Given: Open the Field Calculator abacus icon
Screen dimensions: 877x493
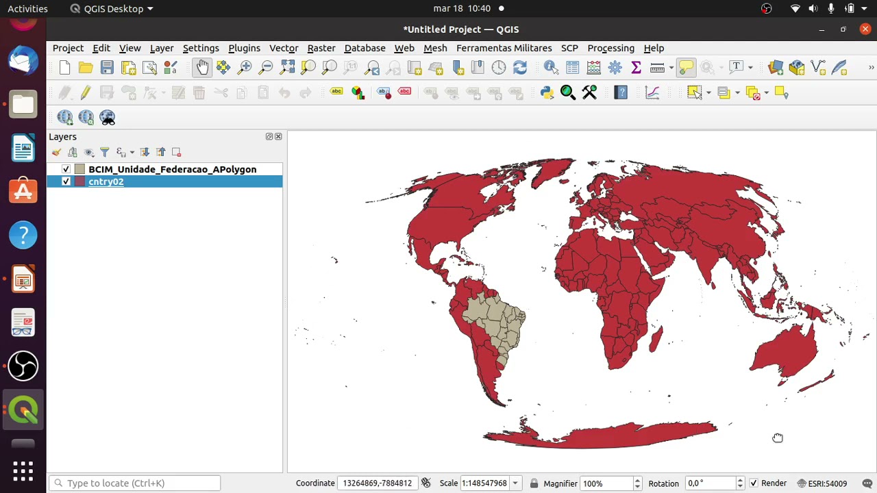Looking at the screenshot, I should point(593,68).
